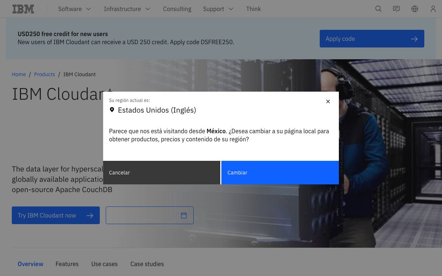Viewport: 442px width, 276px height.
Task: Open the globe region selector icon
Action: click(x=415, y=9)
